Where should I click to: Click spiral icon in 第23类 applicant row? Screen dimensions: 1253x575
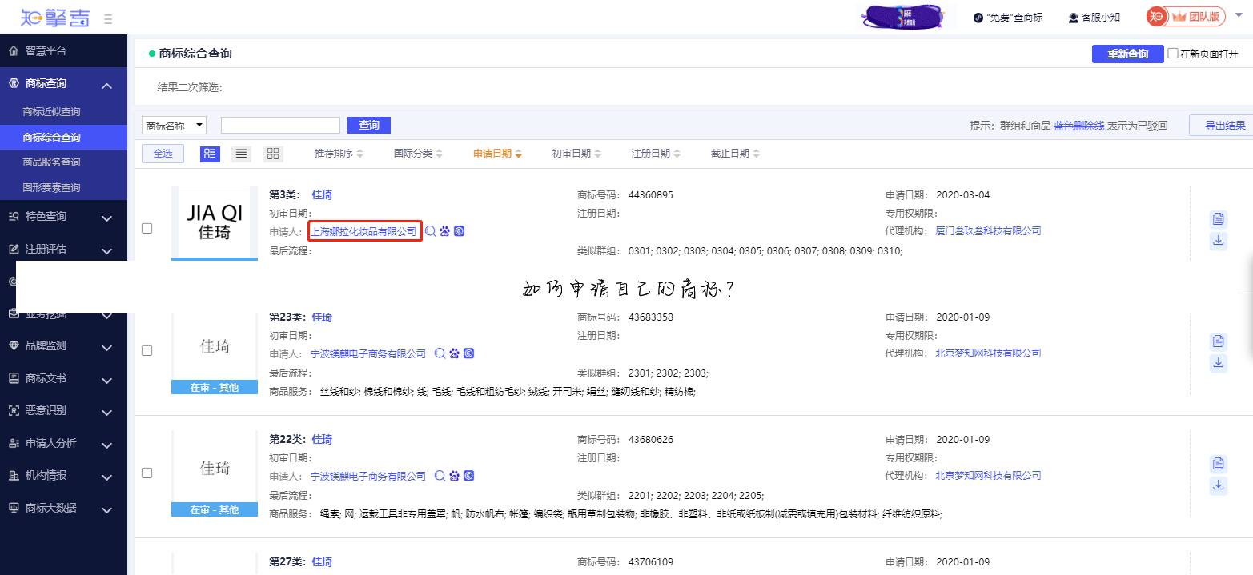coord(468,353)
